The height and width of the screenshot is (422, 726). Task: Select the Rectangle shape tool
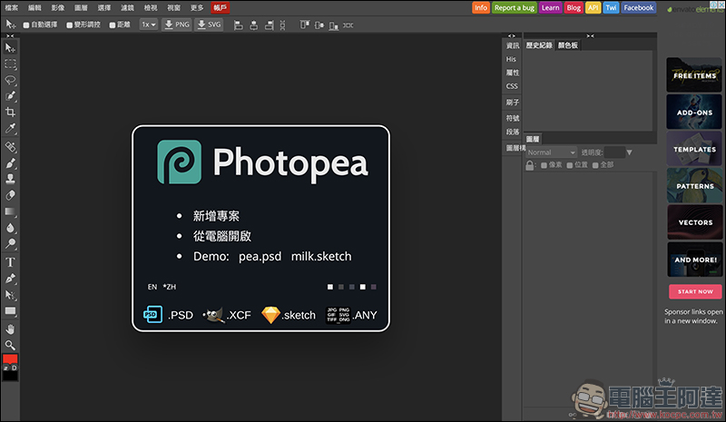coord(10,310)
